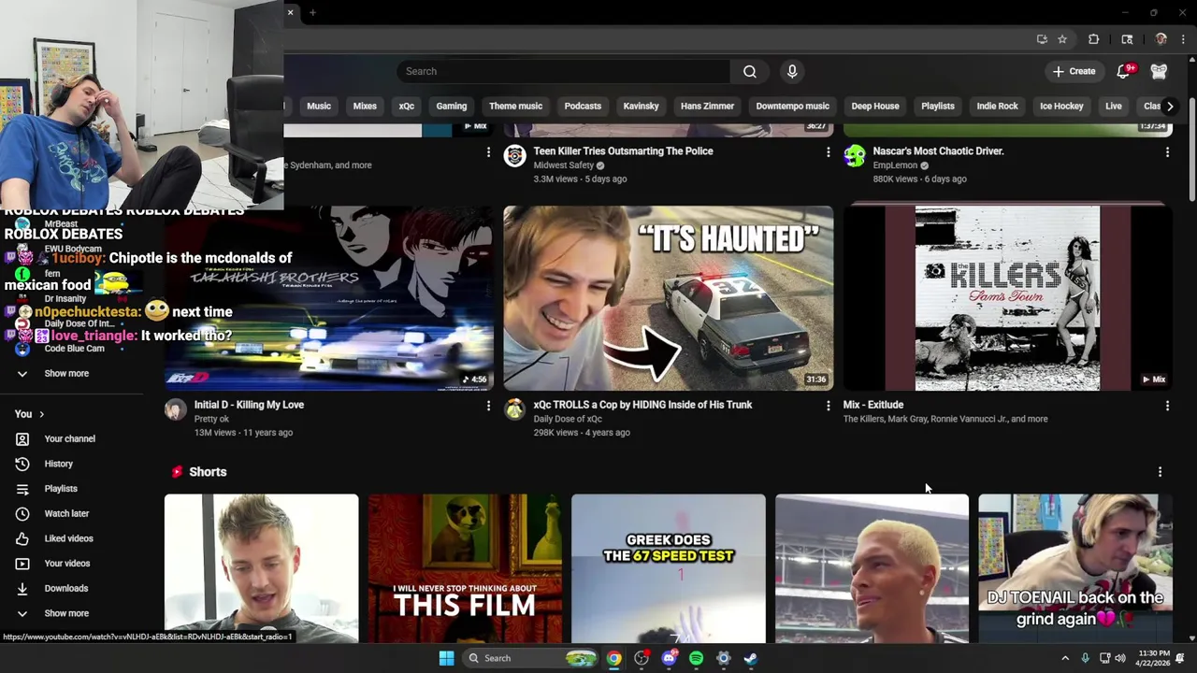Image resolution: width=1197 pixels, height=673 pixels.
Task: Click the Pretty ok channel avatar
Action: tap(175, 409)
